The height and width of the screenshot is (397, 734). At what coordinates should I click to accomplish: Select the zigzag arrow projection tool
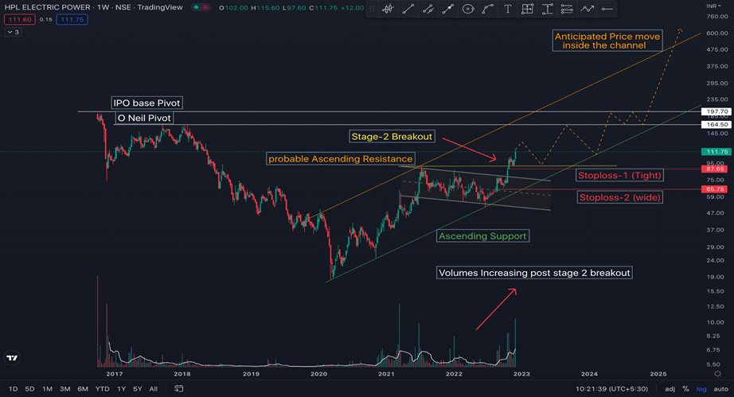pyautogui.click(x=587, y=9)
